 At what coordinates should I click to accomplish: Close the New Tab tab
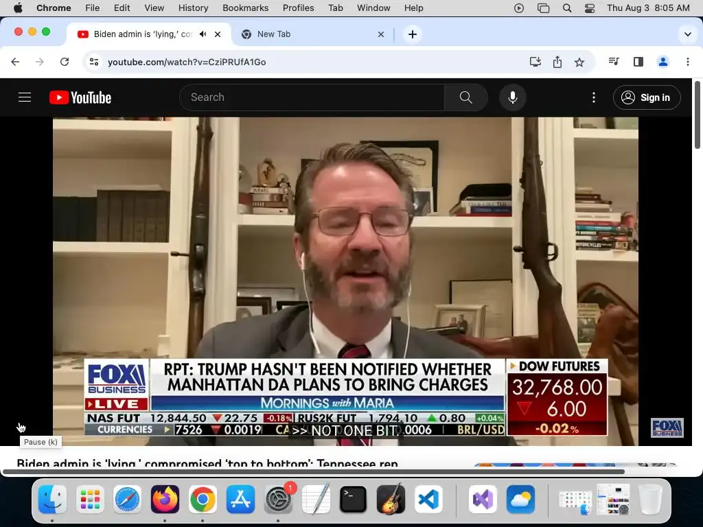point(380,34)
